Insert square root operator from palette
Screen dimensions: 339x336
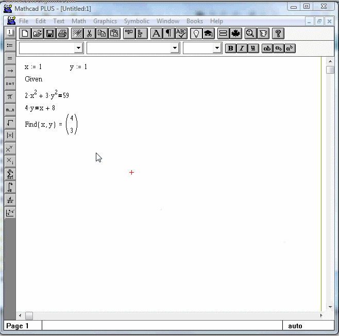10,122
